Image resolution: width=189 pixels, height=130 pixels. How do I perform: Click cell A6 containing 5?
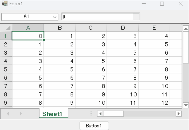pos(28,78)
